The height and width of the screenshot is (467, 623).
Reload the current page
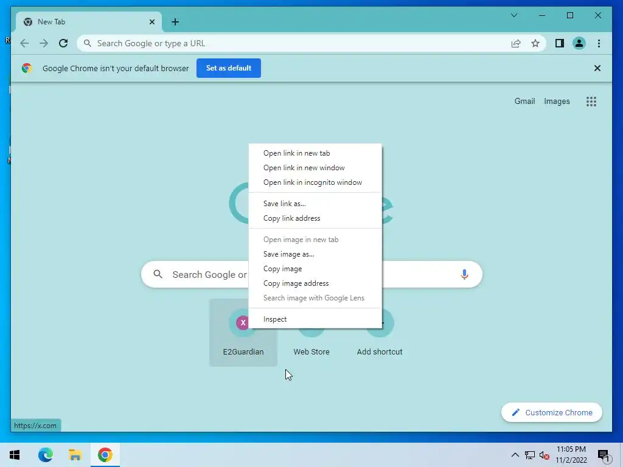coord(63,43)
